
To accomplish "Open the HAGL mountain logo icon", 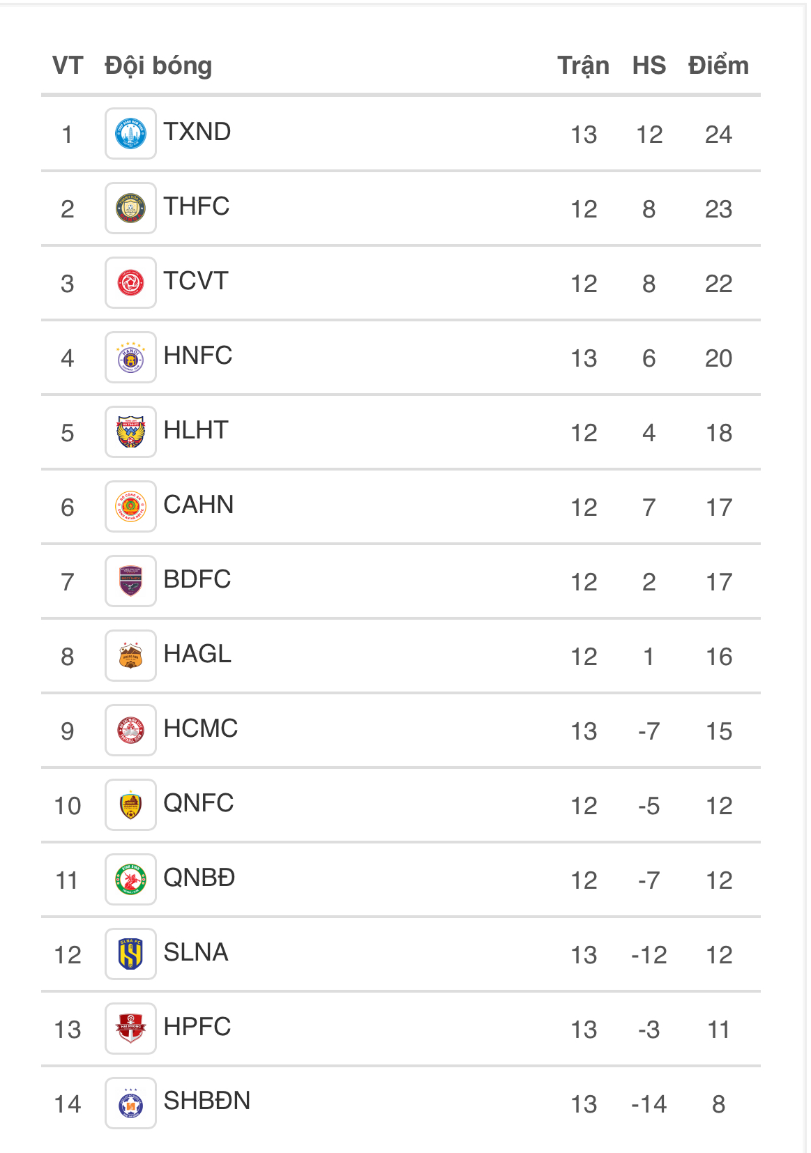I will (x=130, y=656).
